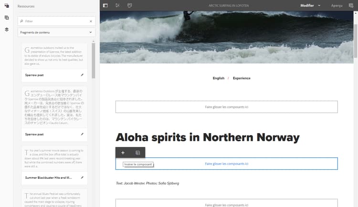Click the annotate mode icon top right

pyautogui.click(x=351, y=5)
